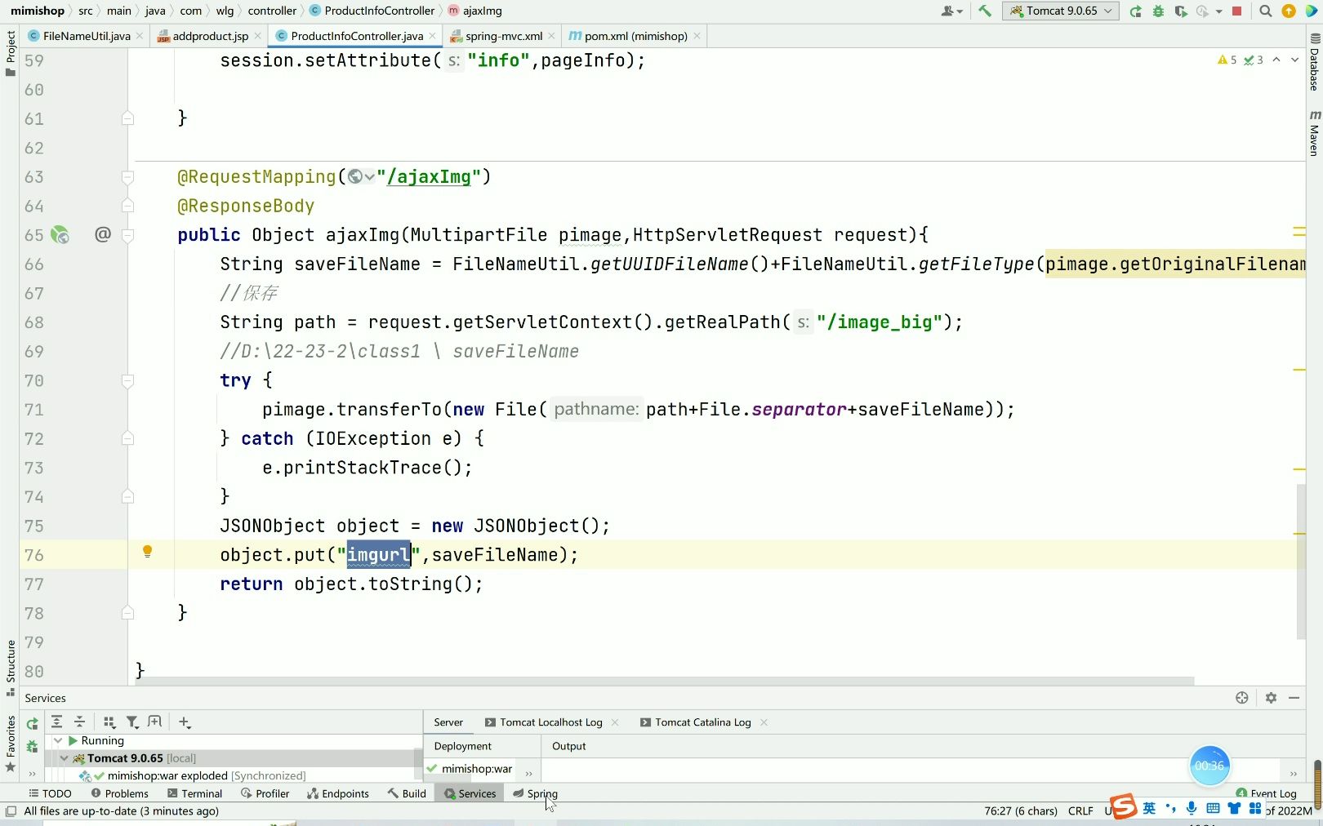Toggle the fold marker on line 65
This screenshot has width=1323, height=826.
(127, 235)
